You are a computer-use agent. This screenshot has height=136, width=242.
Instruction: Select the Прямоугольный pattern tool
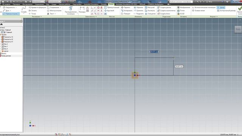pos(112,8)
